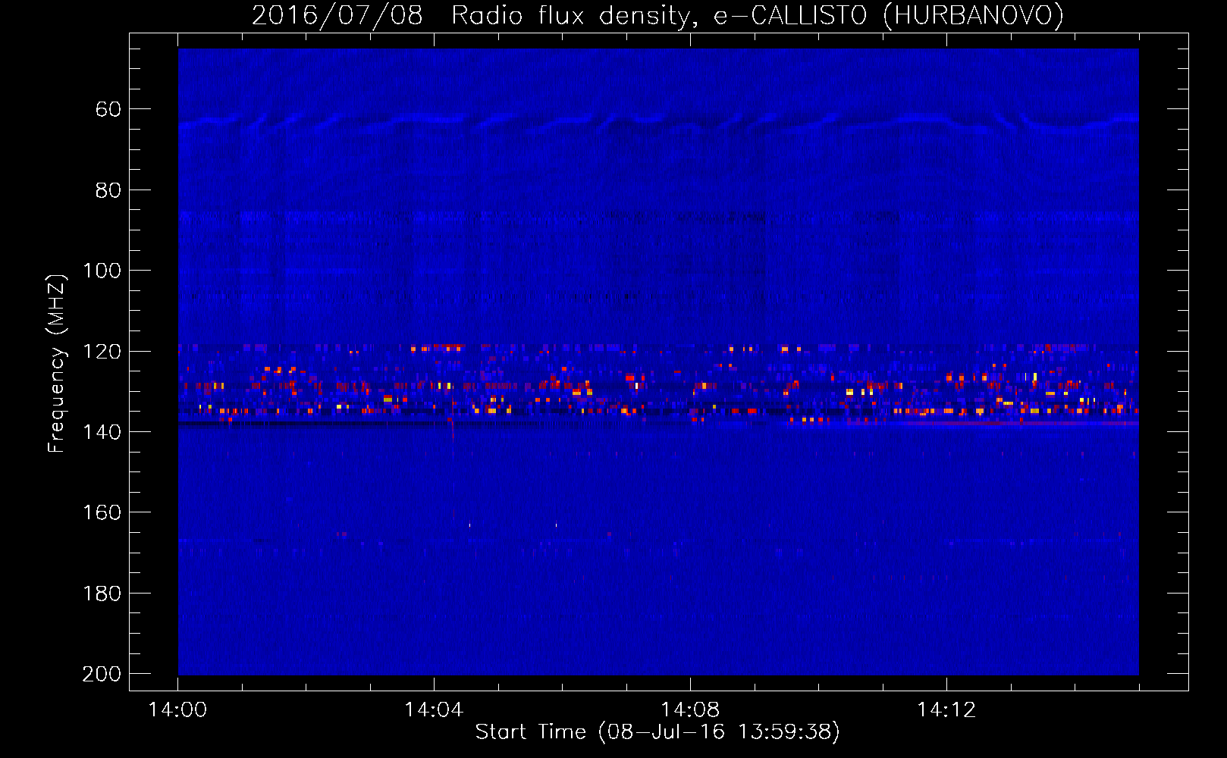
Task: Click the 14:12 time tick label
Action: click(x=946, y=710)
